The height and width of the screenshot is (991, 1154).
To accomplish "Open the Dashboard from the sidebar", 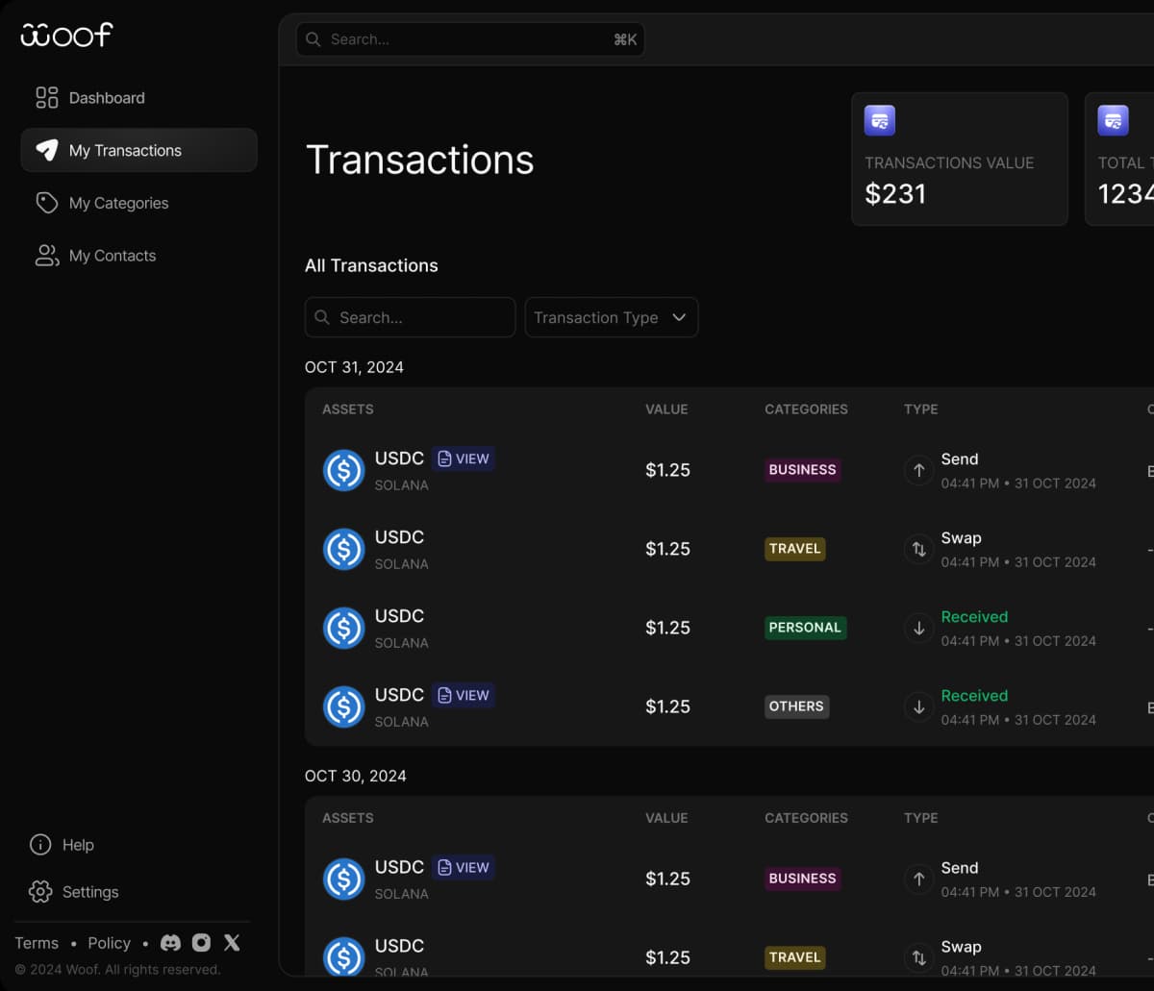I will click(106, 97).
